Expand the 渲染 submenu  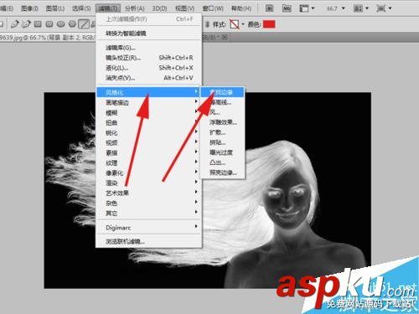[x=149, y=183]
